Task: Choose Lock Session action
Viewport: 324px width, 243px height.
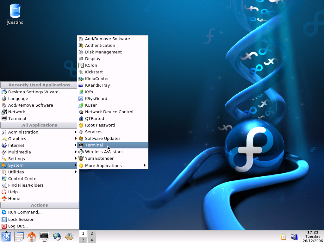Action: [x=39, y=220]
